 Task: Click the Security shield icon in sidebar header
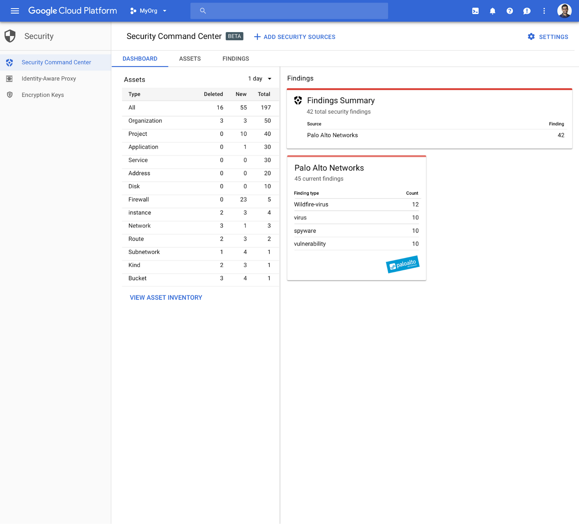click(x=10, y=36)
